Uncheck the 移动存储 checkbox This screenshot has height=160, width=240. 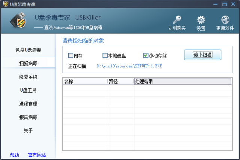click(145, 55)
